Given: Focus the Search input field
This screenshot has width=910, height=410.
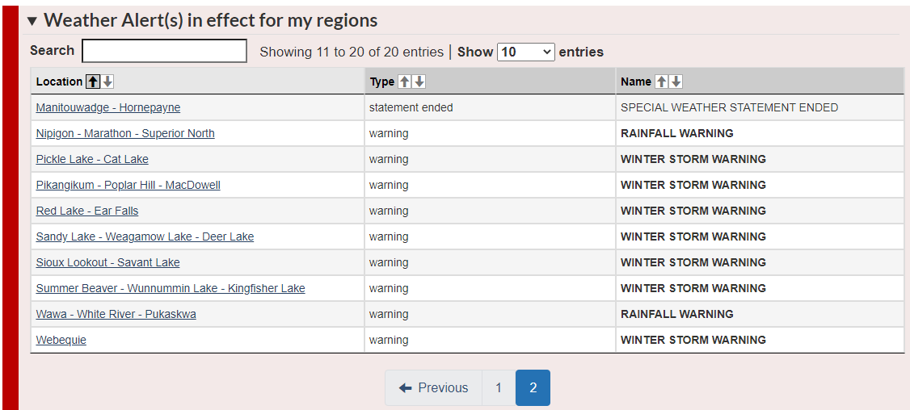Looking at the screenshot, I should pos(164,51).
